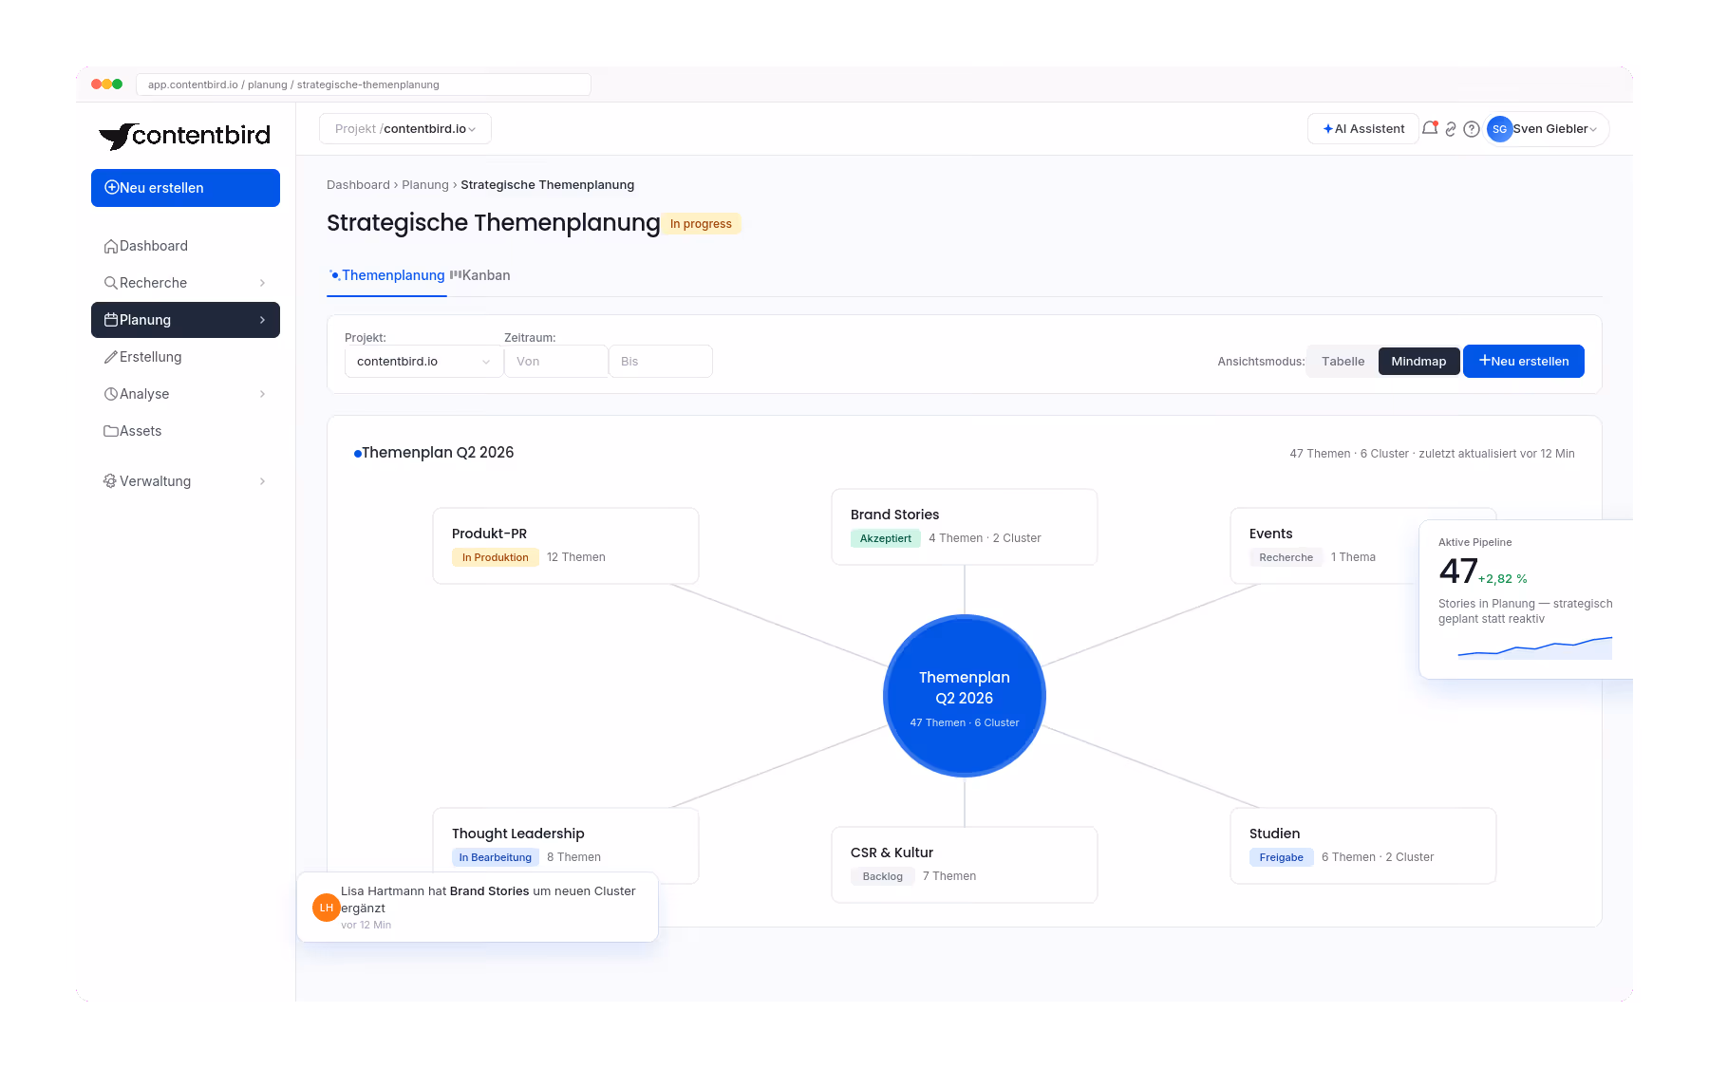Click the Kanban board icon

click(x=456, y=275)
